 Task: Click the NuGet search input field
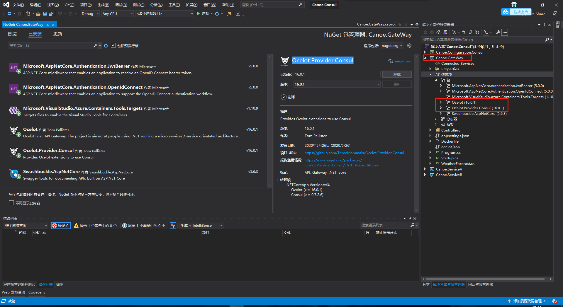(x=50, y=46)
